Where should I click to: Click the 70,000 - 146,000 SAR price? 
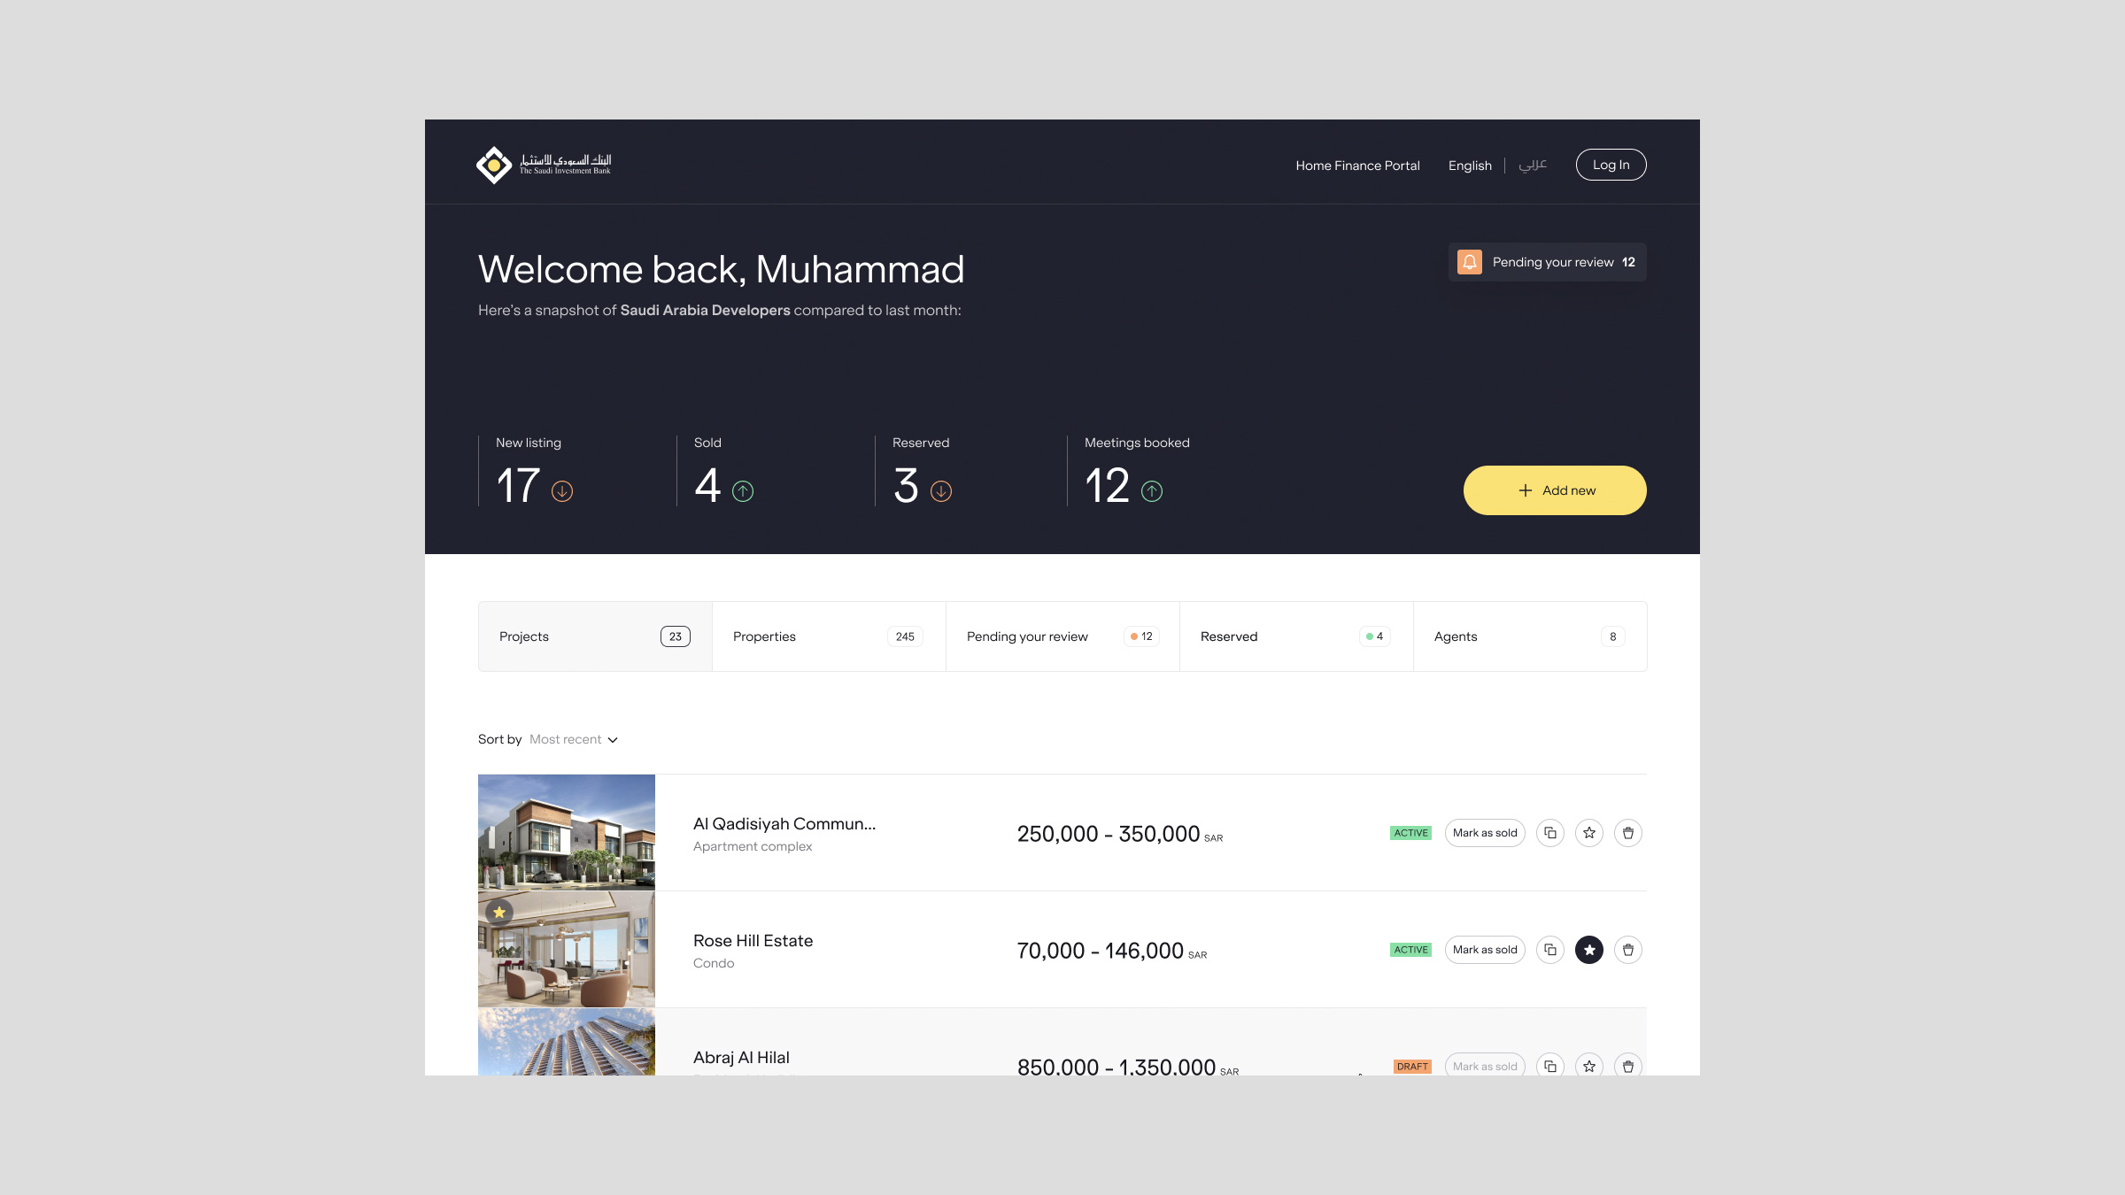(1112, 951)
